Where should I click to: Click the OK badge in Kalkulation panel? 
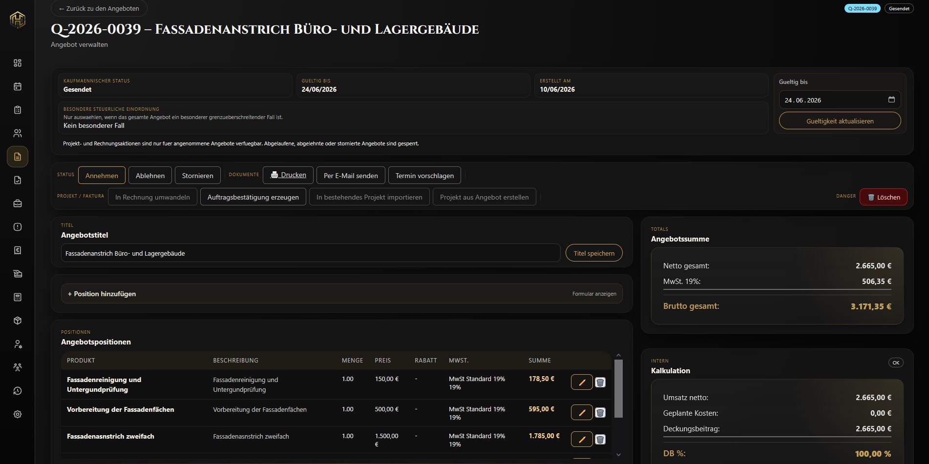tap(896, 363)
